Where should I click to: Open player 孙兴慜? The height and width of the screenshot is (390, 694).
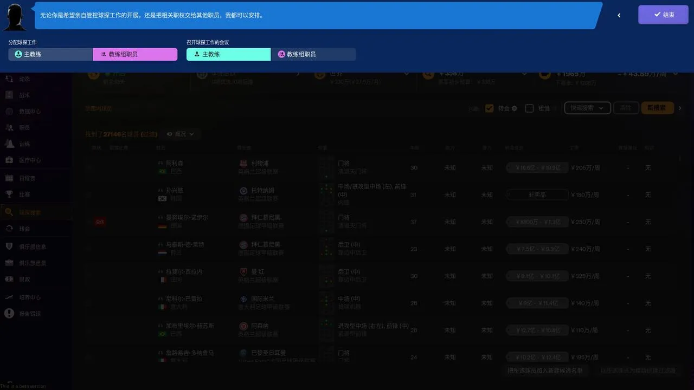[x=174, y=190]
